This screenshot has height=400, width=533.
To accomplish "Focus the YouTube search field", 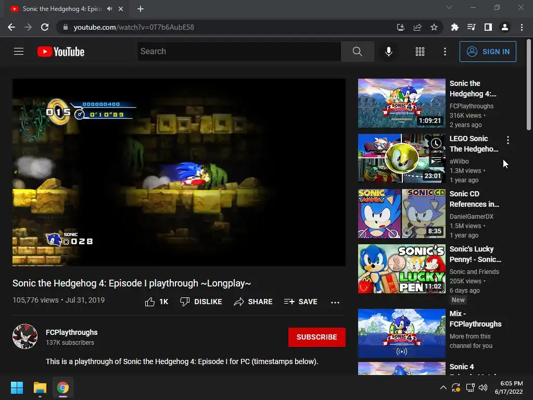I will point(239,52).
